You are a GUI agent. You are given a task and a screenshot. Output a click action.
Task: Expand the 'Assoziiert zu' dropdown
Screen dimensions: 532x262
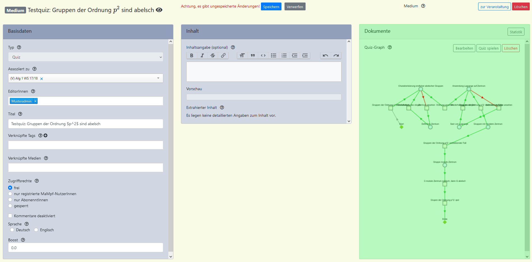pyautogui.click(x=158, y=78)
